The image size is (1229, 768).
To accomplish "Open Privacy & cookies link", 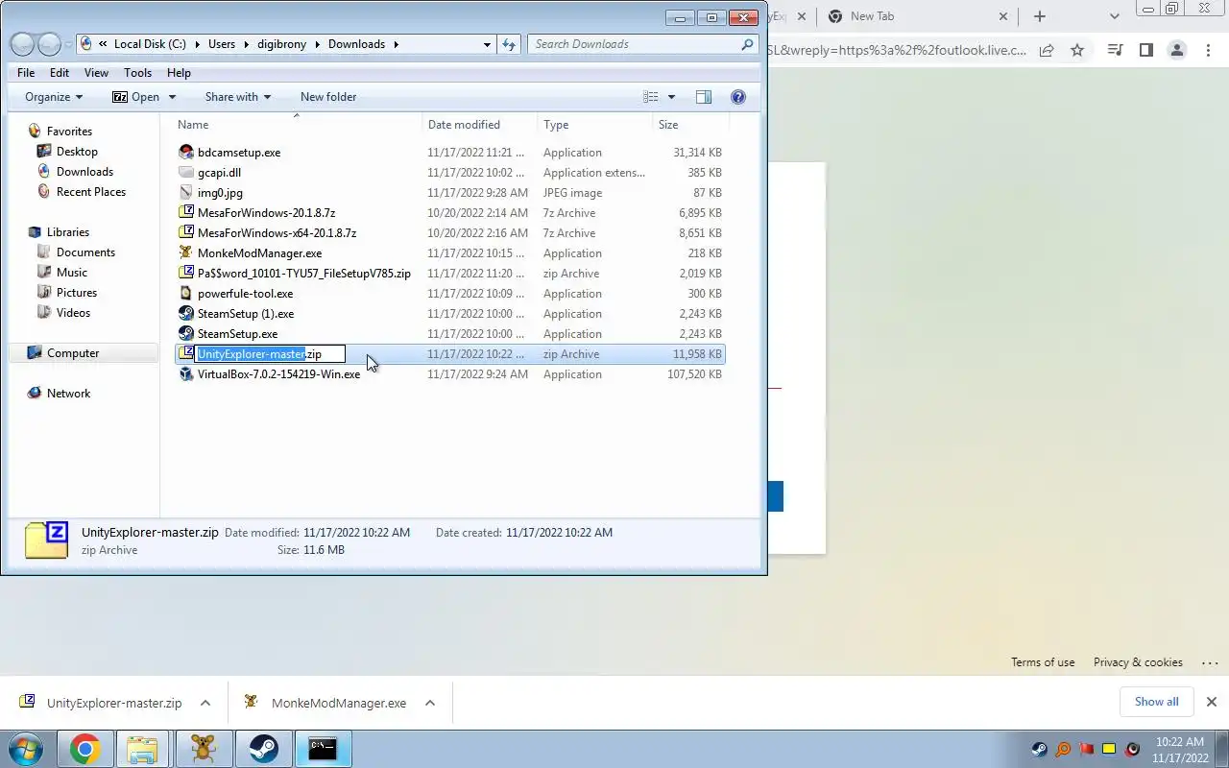I will point(1138,662).
